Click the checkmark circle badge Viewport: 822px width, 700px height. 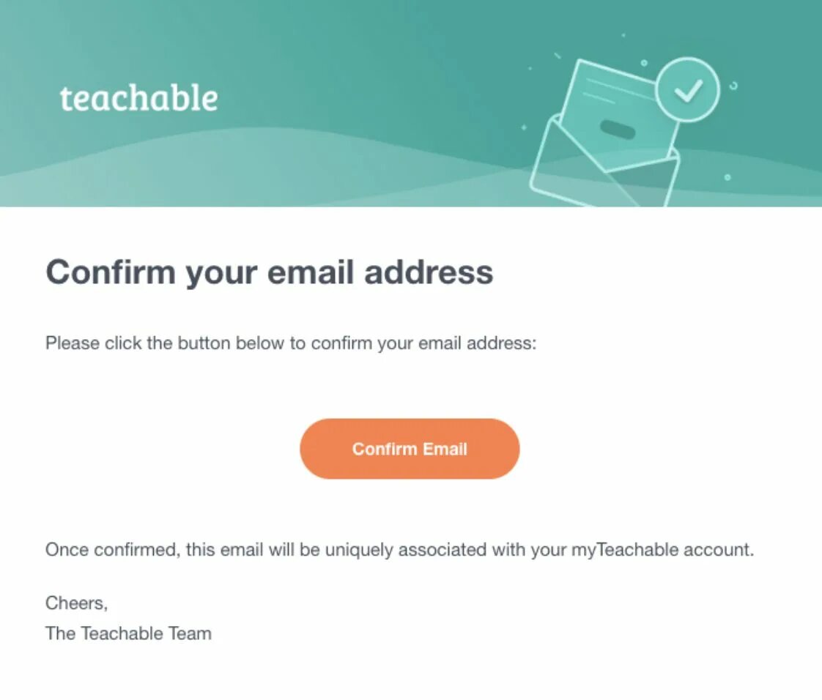coord(687,89)
